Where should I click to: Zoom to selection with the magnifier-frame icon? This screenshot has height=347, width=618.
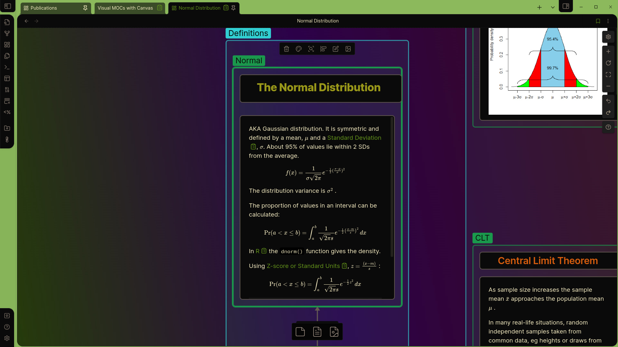[x=311, y=49]
